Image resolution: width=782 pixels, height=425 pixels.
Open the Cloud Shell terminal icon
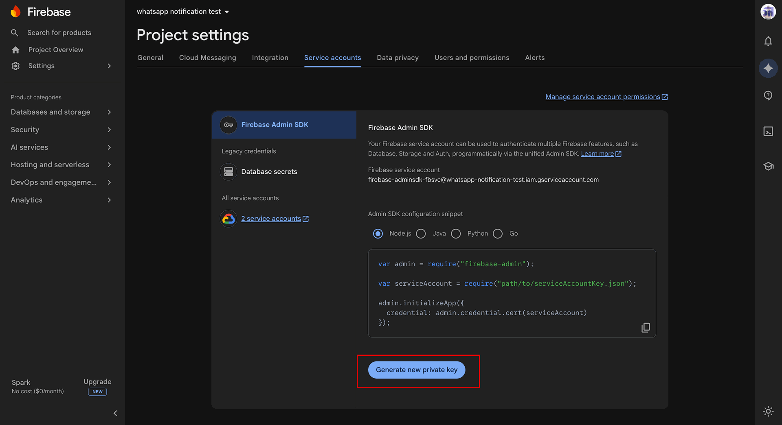768,131
